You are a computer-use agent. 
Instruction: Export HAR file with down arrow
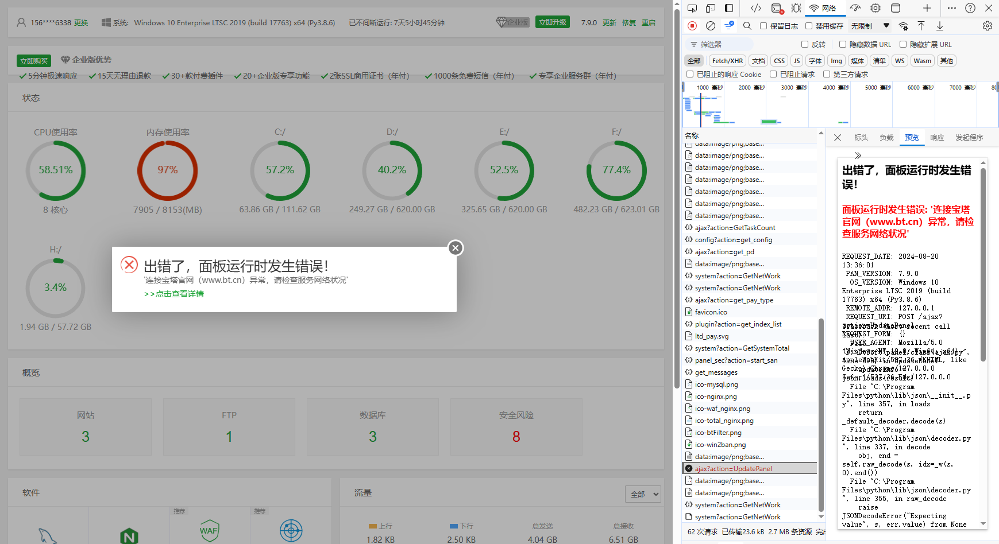coord(940,26)
